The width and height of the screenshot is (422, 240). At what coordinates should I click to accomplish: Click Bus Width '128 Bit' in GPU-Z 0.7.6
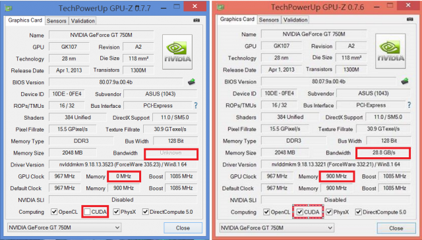[389, 141]
